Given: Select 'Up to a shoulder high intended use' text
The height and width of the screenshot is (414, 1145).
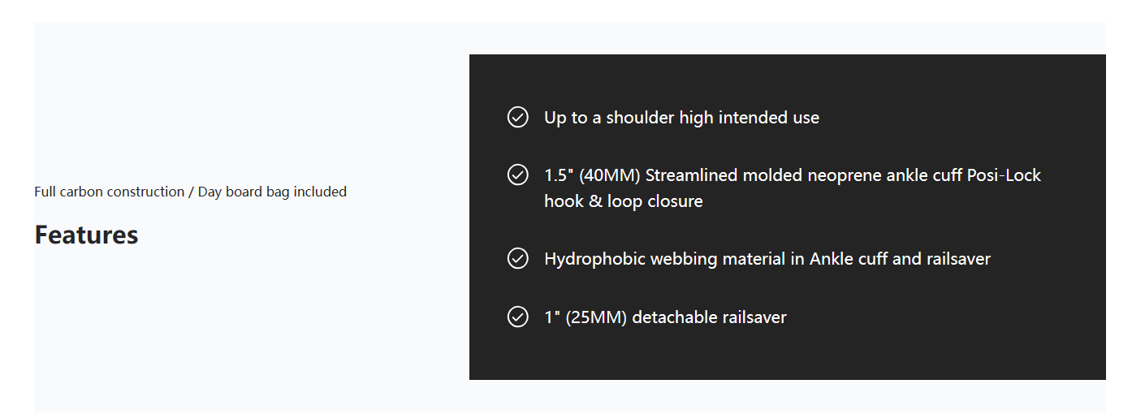Looking at the screenshot, I should click(x=681, y=118).
